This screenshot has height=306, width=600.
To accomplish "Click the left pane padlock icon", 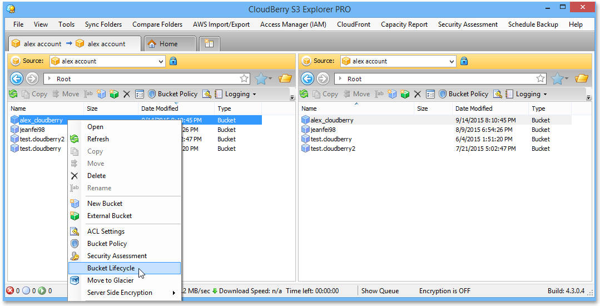I will point(173,61).
